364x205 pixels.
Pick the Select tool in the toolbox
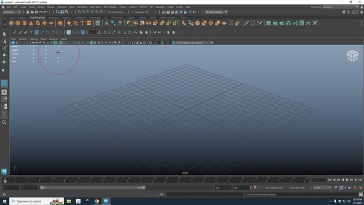[4, 34]
